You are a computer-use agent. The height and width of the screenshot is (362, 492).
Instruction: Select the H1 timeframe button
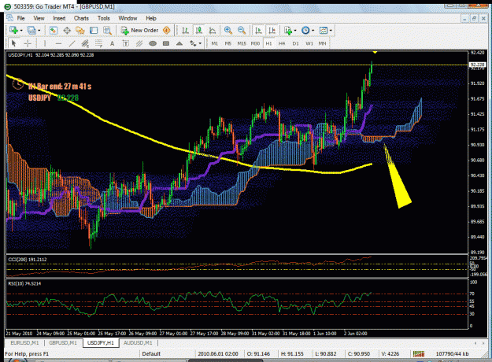[x=268, y=43]
